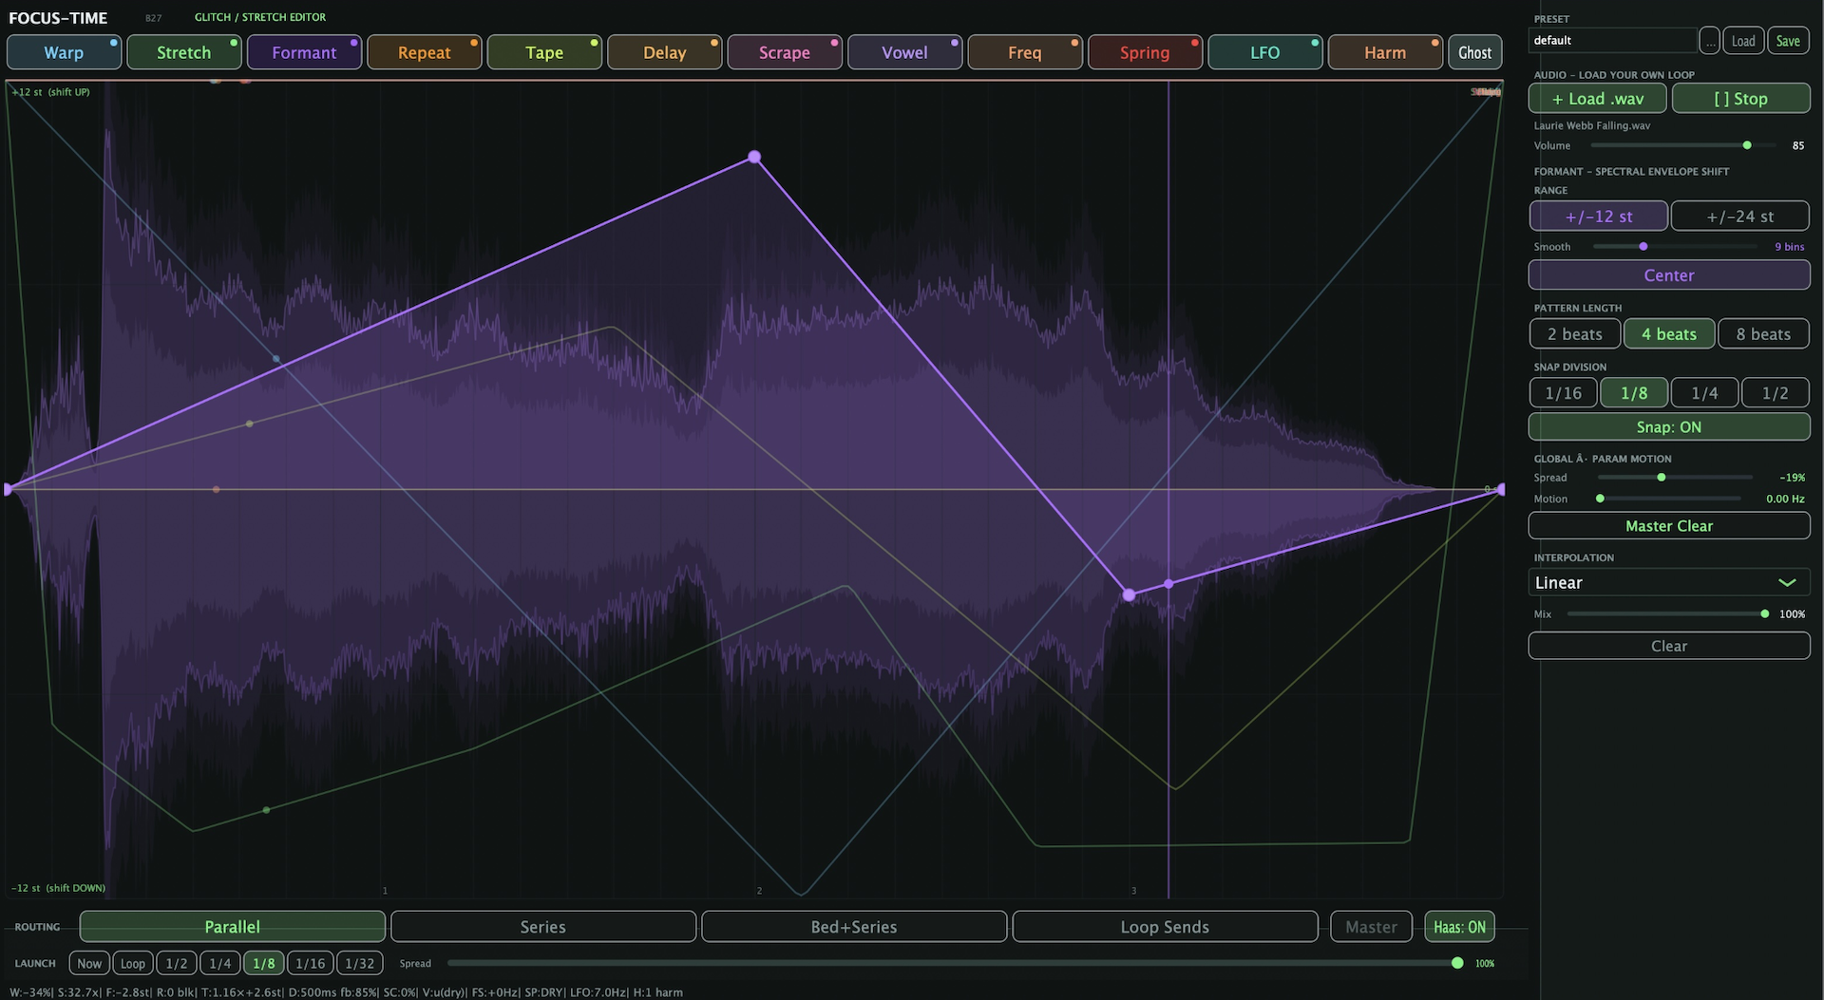This screenshot has width=1824, height=1000.
Task: Open the Freq tab
Action: (x=1025, y=52)
